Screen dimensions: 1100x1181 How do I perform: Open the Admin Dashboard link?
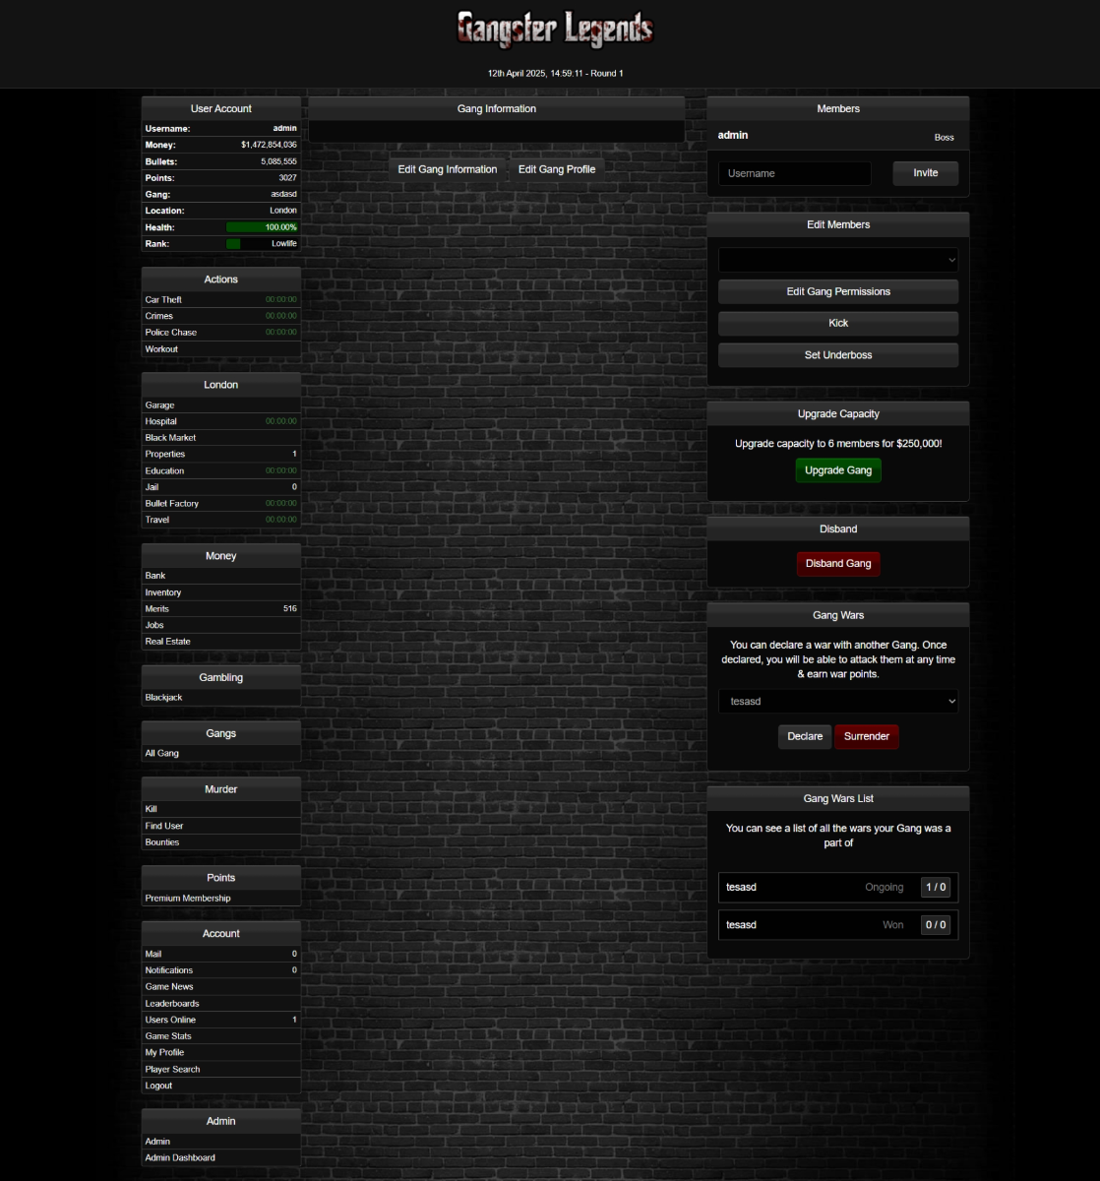[180, 1158]
